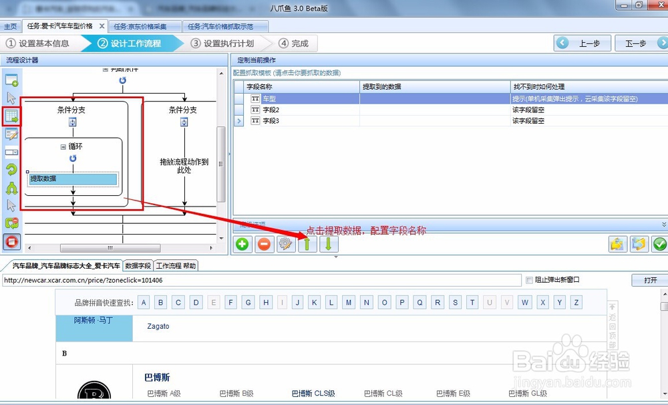Click the 打开 button beside the URL bar
Image resolution: width=668 pixels, height=405 pixels.
pos(650,280)
